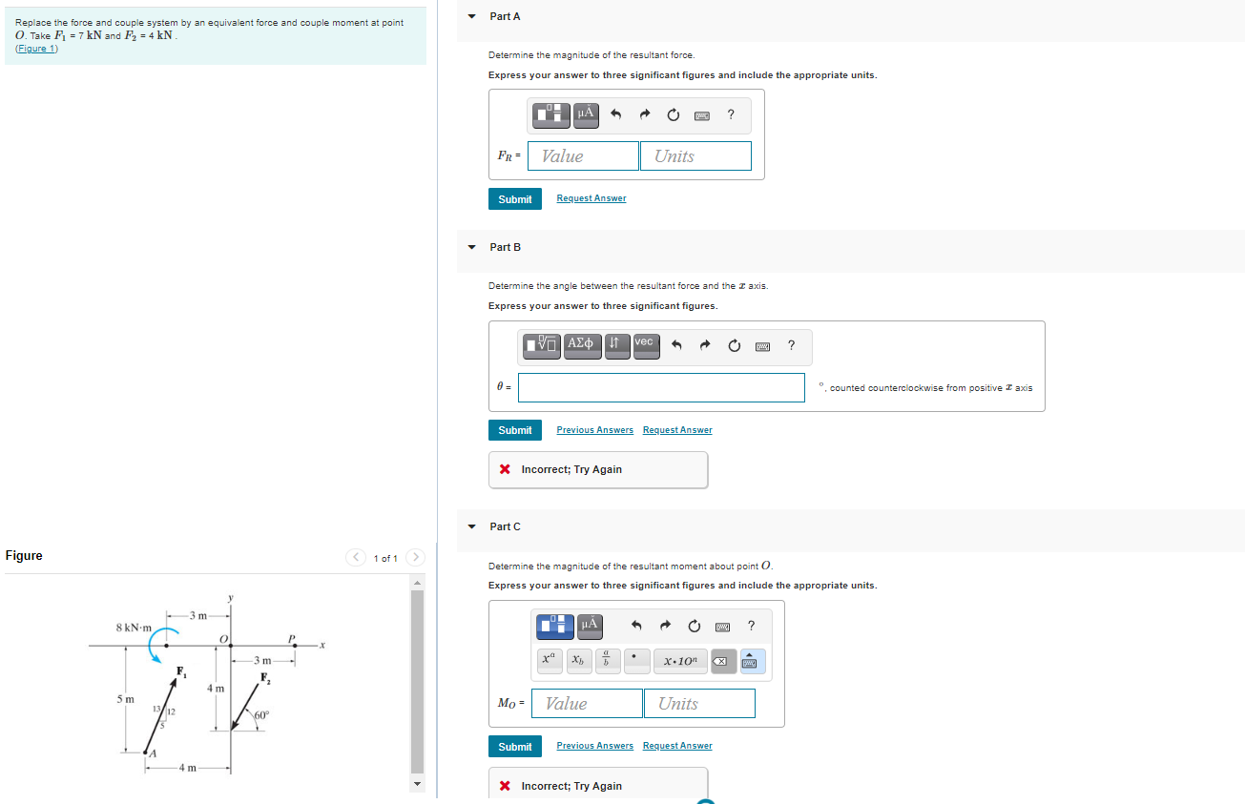Open the keyboard shortcuts icon in Part A
This screenshot has height=804, width=1245.
pos(702,114)
